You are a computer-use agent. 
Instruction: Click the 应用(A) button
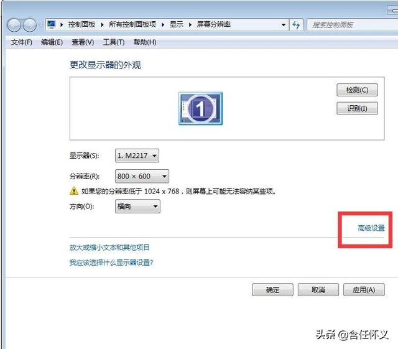(364, 290)
